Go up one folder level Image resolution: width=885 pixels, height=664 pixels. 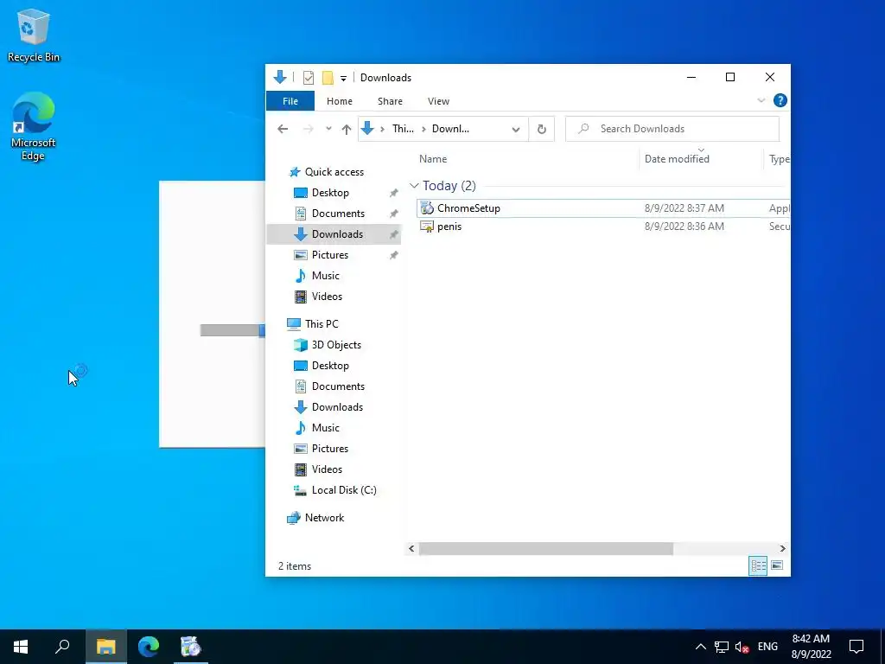[x=347, y=129]
